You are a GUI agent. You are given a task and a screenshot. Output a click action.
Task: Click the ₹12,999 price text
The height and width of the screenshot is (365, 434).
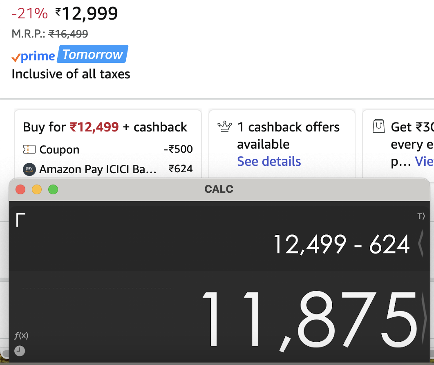tap(87, 13)
